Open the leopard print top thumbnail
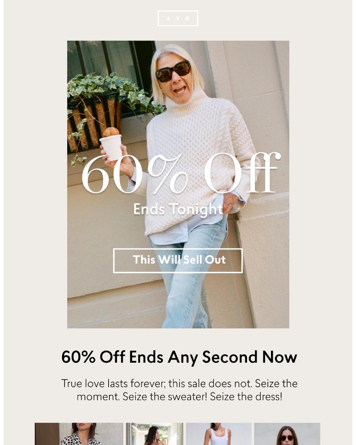 [x=79, y=433]
